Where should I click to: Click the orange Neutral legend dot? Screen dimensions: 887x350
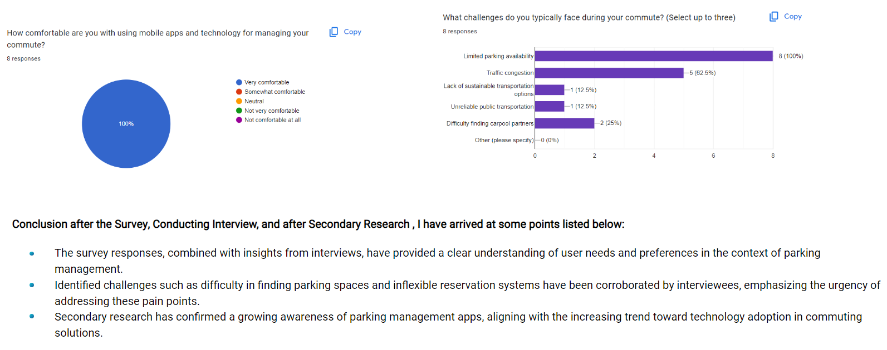(x=239, y=101)
